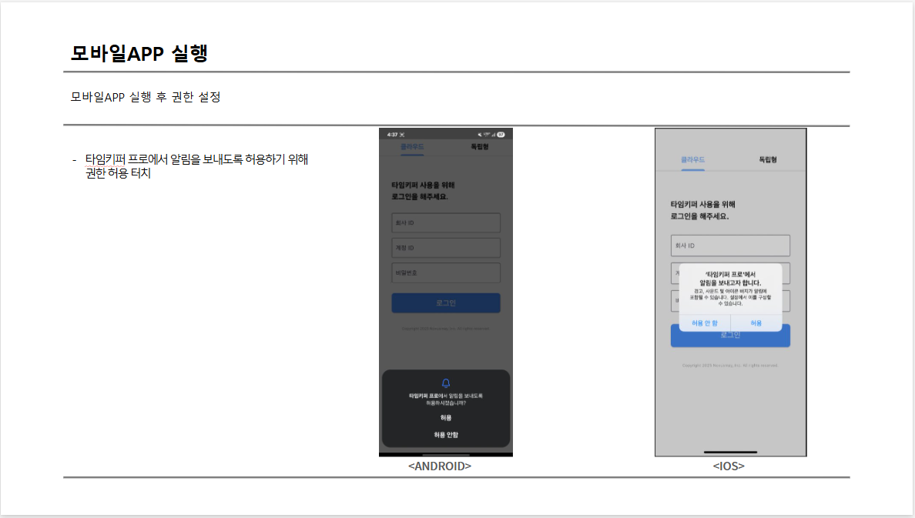Click the bullet text about 권한 허용 터치
This screenshot has width=915, height=518.
pyautogui.click(x=196, y=166)
